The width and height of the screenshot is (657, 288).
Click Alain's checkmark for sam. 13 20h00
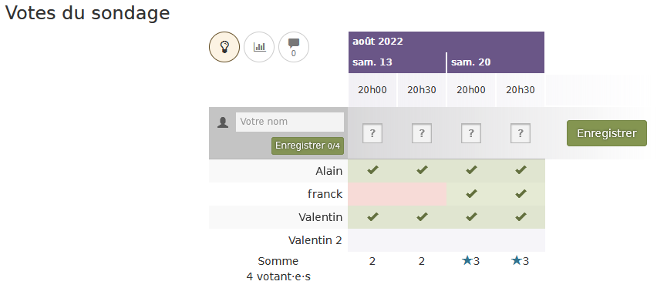point(372,170)
